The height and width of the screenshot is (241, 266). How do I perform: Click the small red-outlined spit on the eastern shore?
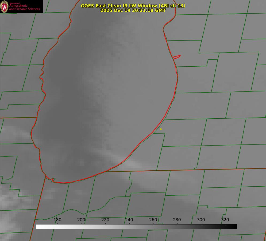pyautogui.click(x=177, y=57)
